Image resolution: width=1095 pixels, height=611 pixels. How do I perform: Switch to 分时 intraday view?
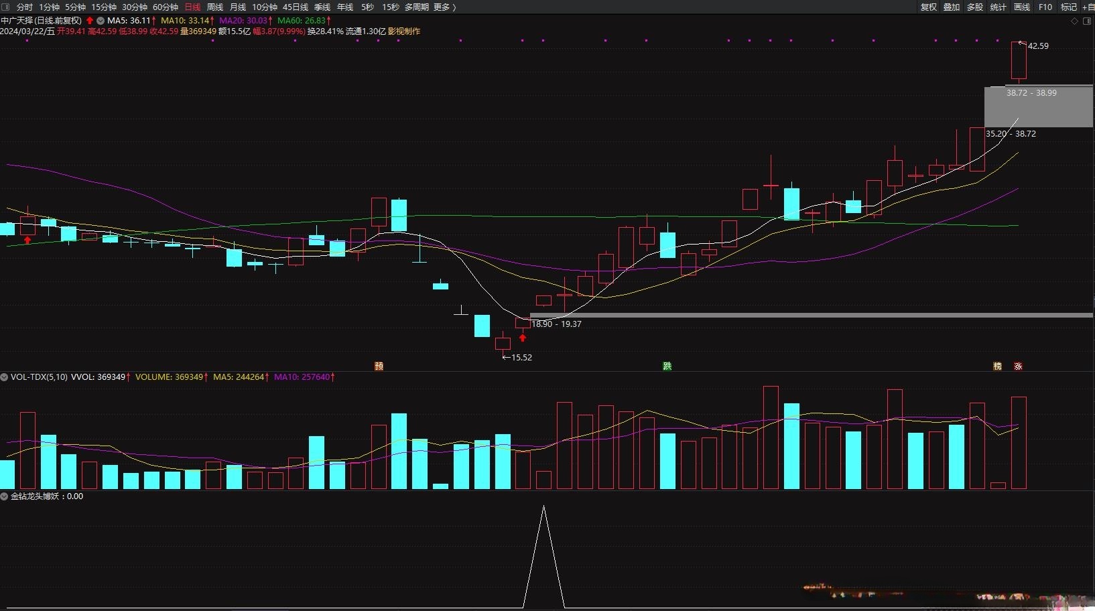click(25, 7)
